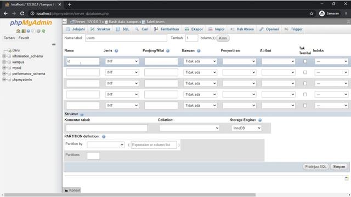Open Penyortiran dropdown in id row
This screenshot has height=197, width=351.
pyautogui.click(x=239, y=61)
